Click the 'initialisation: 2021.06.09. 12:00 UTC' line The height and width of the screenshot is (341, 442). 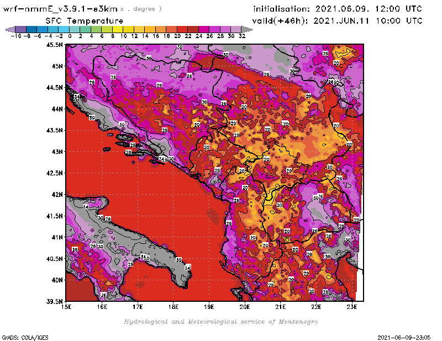(338, 9)
